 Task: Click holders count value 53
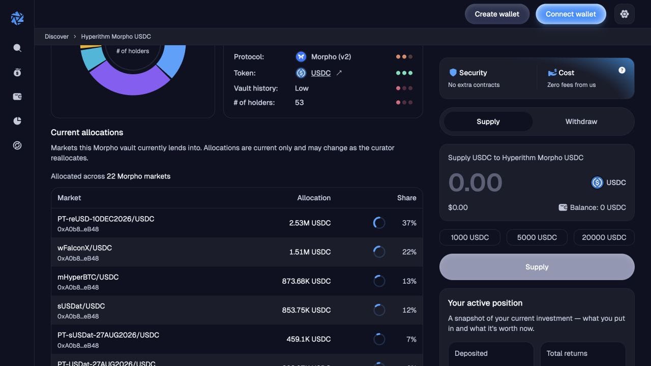(299, 103)
